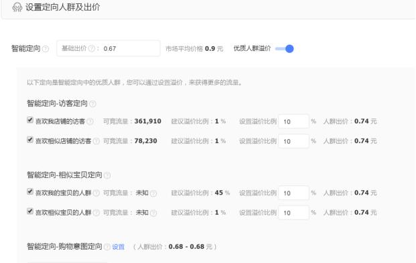Click the 361,910 可竞流量 value
This screenshot has height=263, width=416.
point(148,121)
